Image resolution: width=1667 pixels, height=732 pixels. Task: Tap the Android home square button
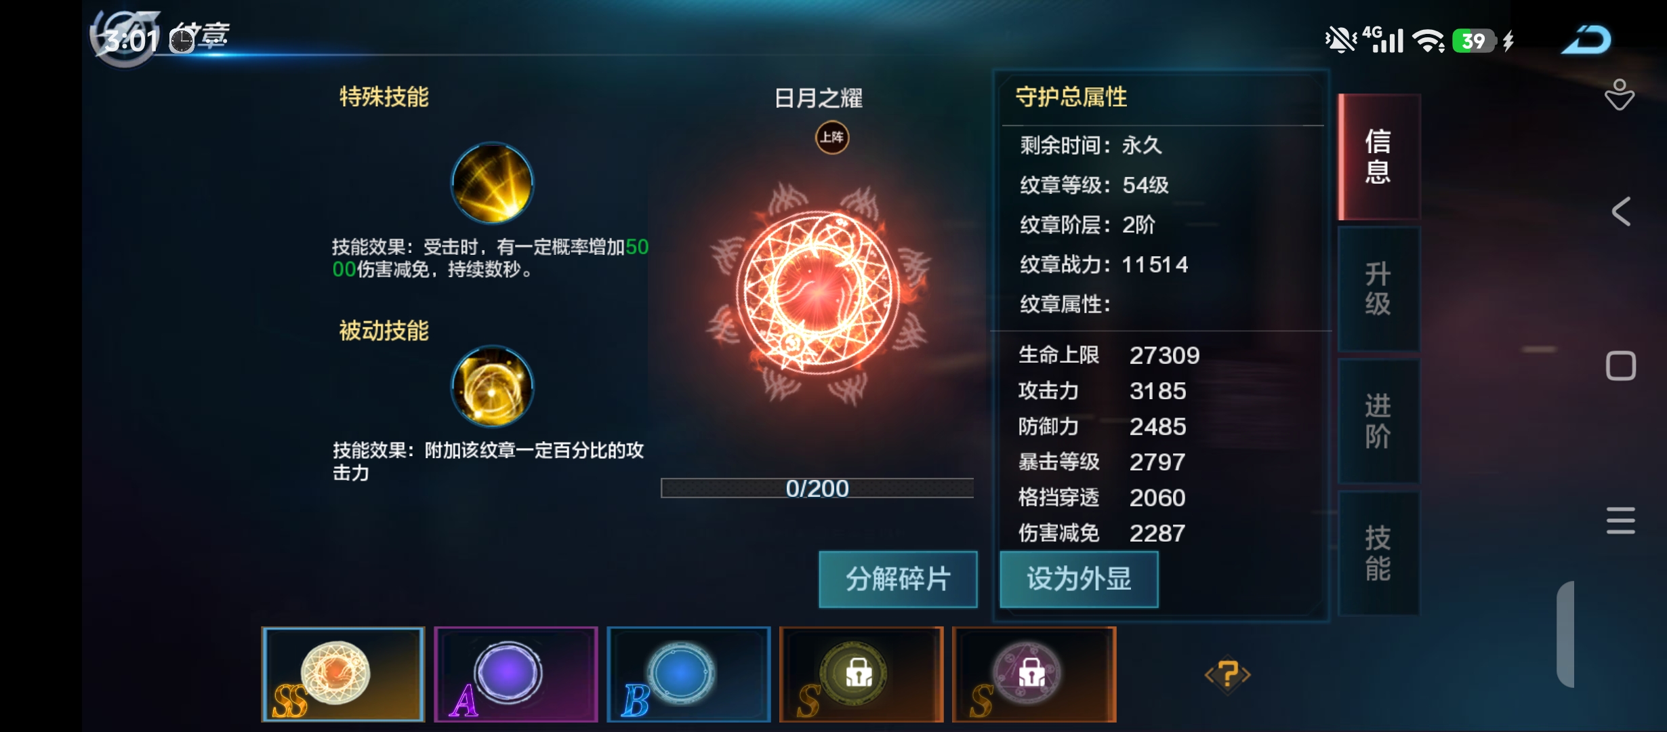coord(1620,366)
